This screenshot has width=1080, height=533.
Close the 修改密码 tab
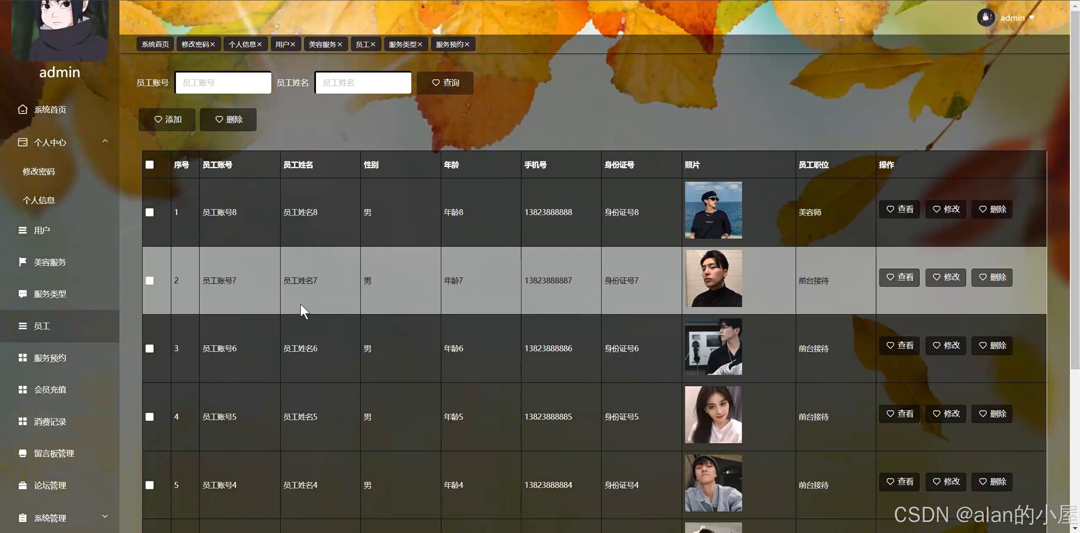pos(213,44)
